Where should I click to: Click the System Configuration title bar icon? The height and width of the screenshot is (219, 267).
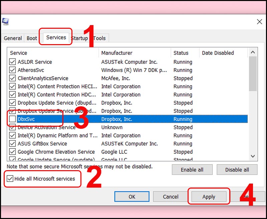(5, 22)
